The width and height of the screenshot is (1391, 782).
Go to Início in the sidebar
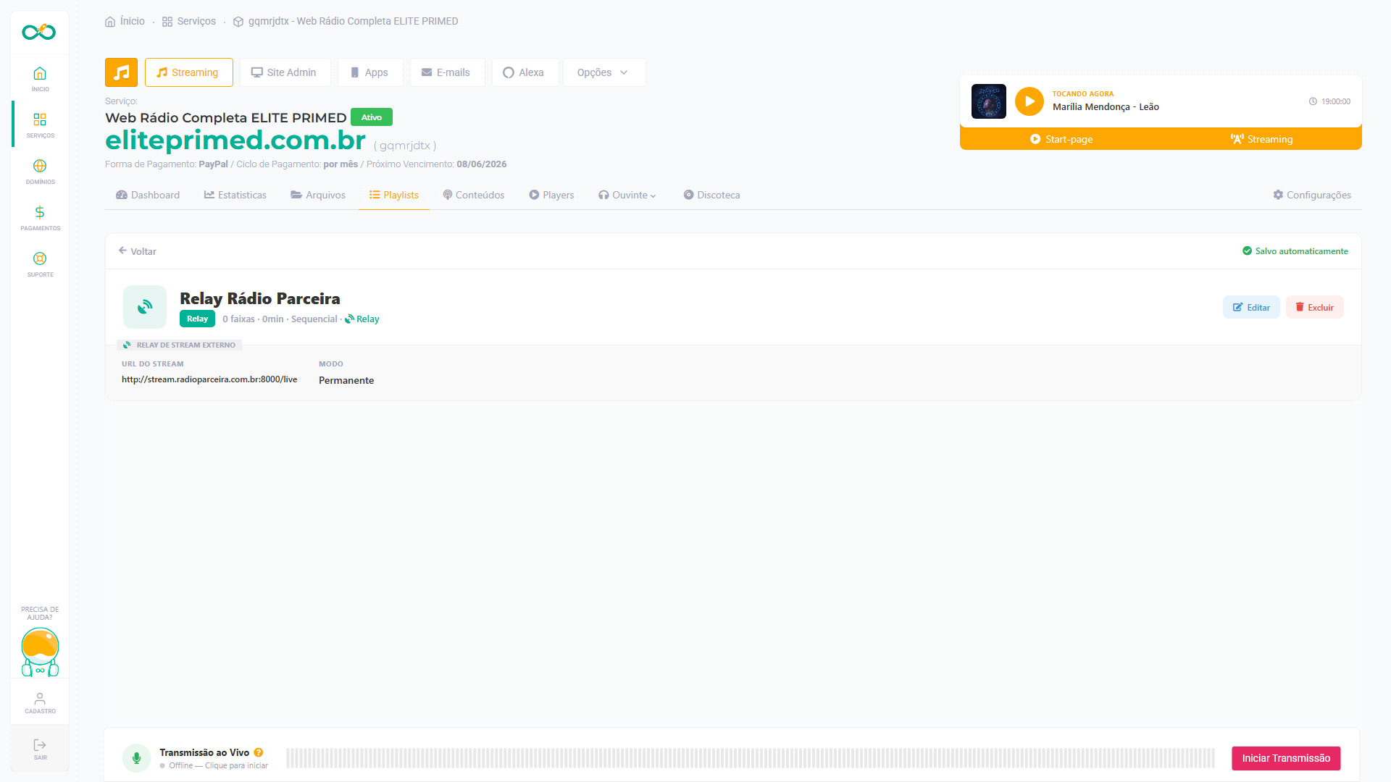tap(40, 78)
